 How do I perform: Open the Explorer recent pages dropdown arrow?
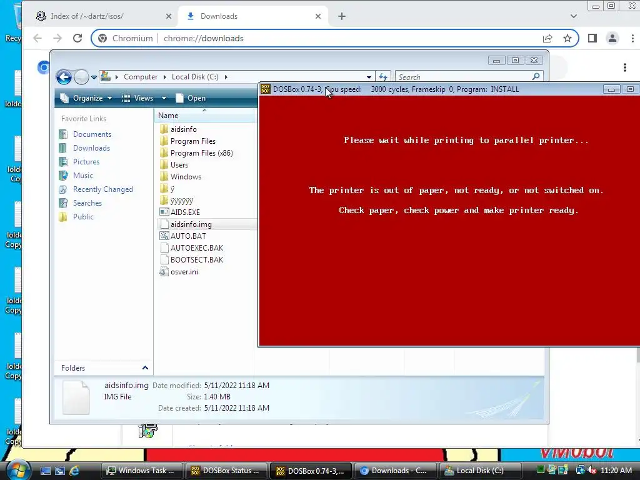point(94,77)
